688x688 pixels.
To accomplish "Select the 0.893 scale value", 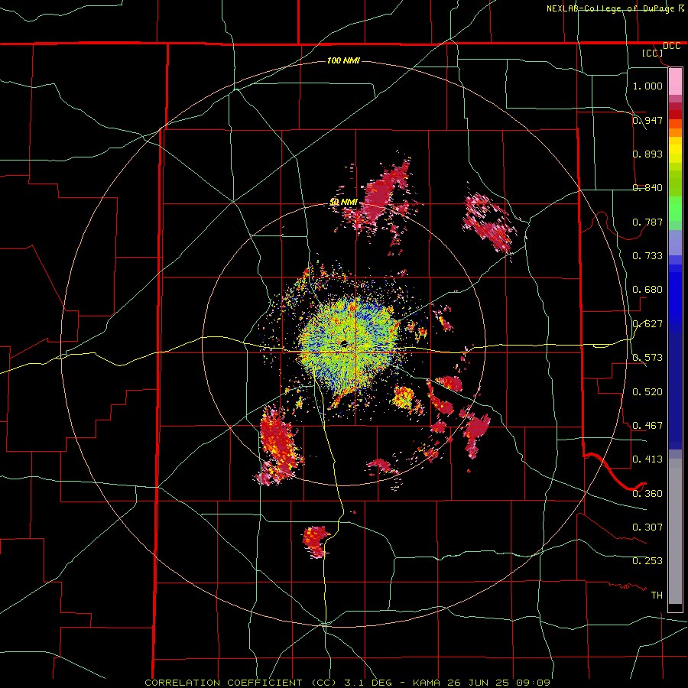I will (x=647, y=154).
